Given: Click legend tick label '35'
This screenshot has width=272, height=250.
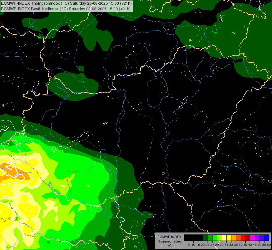Looking at the screenshot, I should (236, 245).
